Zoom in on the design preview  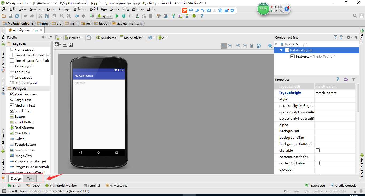tap(238, 46)
